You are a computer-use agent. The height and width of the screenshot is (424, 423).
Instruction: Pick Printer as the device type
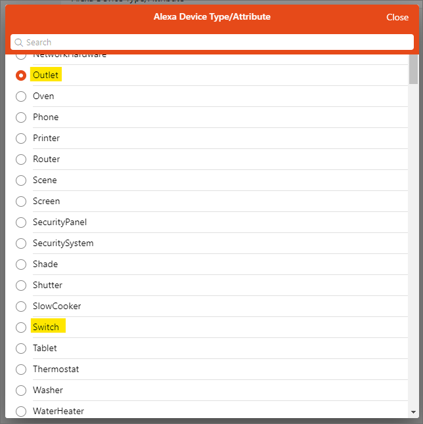pos(21,138)
